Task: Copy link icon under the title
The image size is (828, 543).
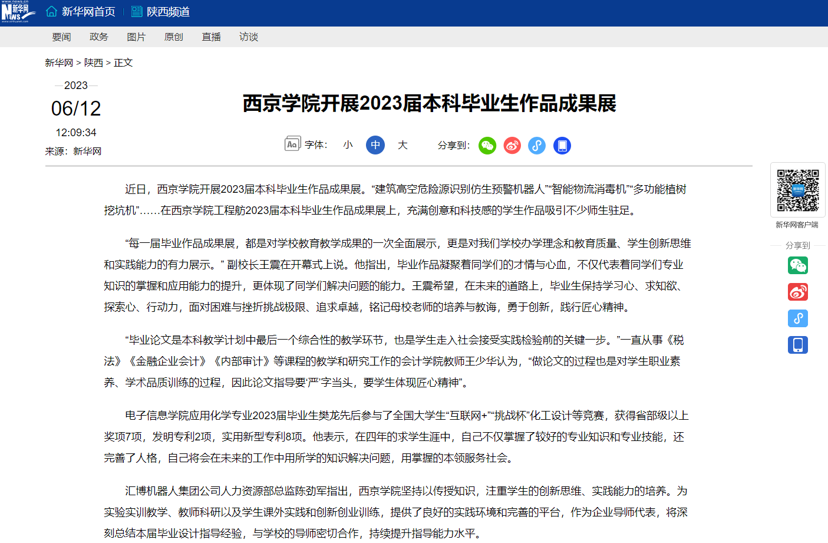Action: coord(537,146)
